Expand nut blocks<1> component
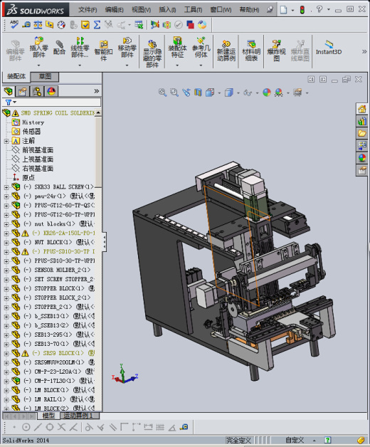The width and height of the screenshot is (370, 447). [6, 224]
